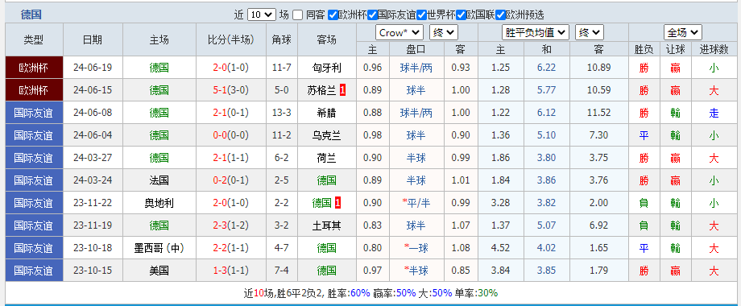
Task: Click the 0-0(0-0) score against 乌克兰
Action: (x=231, y=135)
